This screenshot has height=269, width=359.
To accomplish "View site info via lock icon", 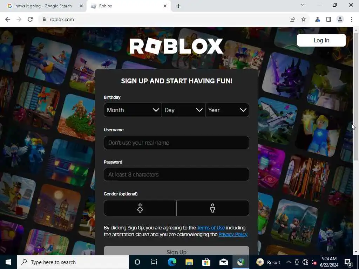I will tap(44, 20).
